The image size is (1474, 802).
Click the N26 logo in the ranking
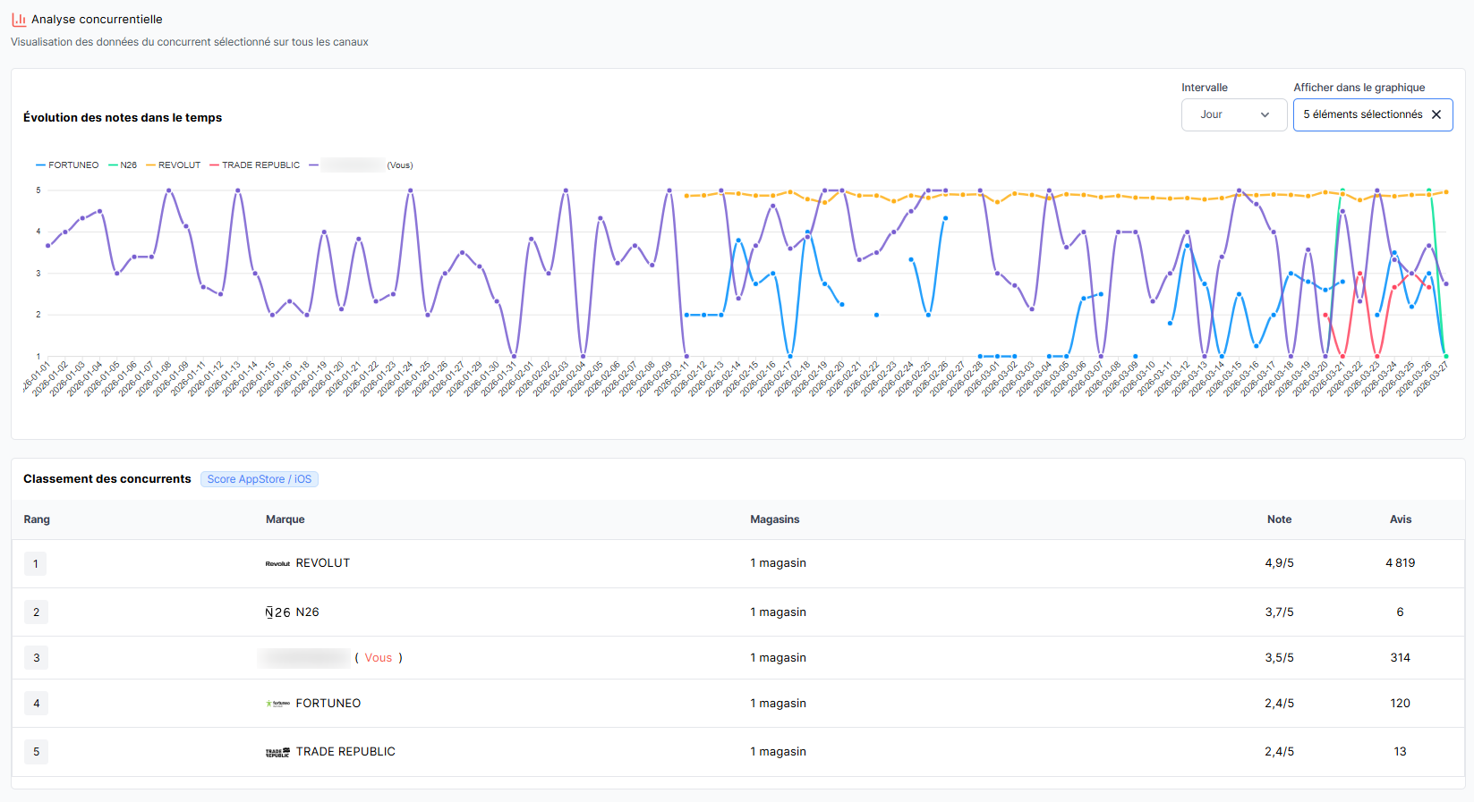click(x=277, y=612)
